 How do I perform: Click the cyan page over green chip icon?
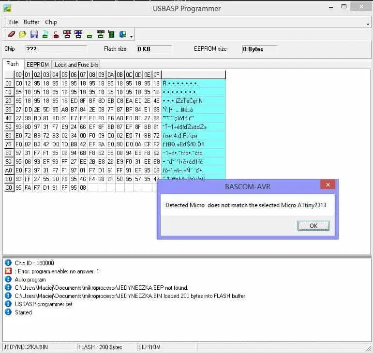pyautogui.click(x=45, y=34)
